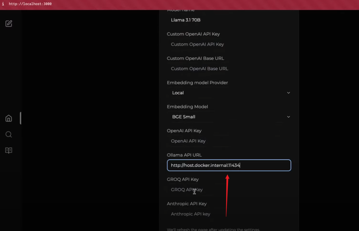Viewport: 359px width, 231px height.
Task: Click the localhost:3000 address bar URL
Action: tap(30, 4)
